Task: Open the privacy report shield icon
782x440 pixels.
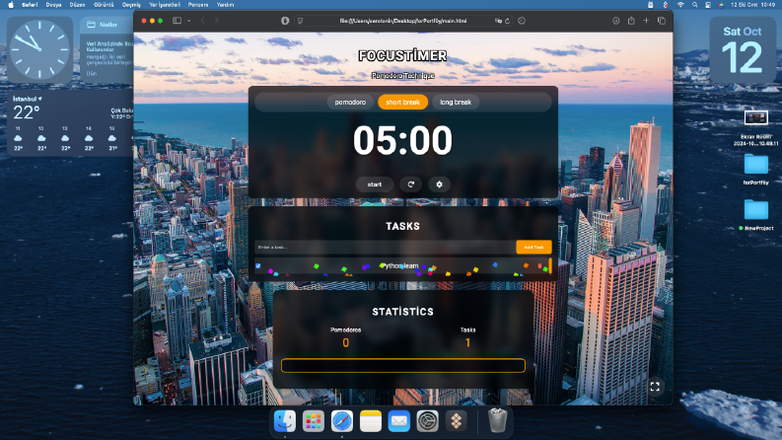Action: coord(285,21)
